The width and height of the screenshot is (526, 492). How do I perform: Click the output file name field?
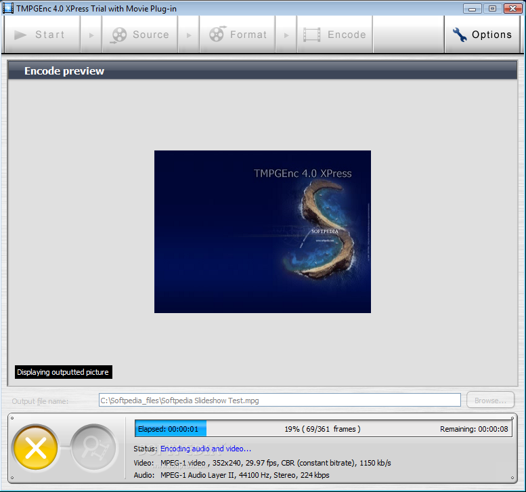pos(280,400)
